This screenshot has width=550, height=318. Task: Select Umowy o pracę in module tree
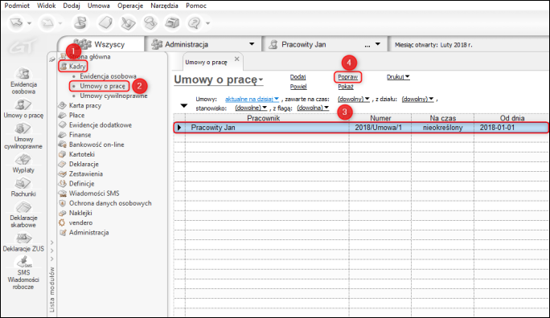pyautogui.click(x=102, y=86)
